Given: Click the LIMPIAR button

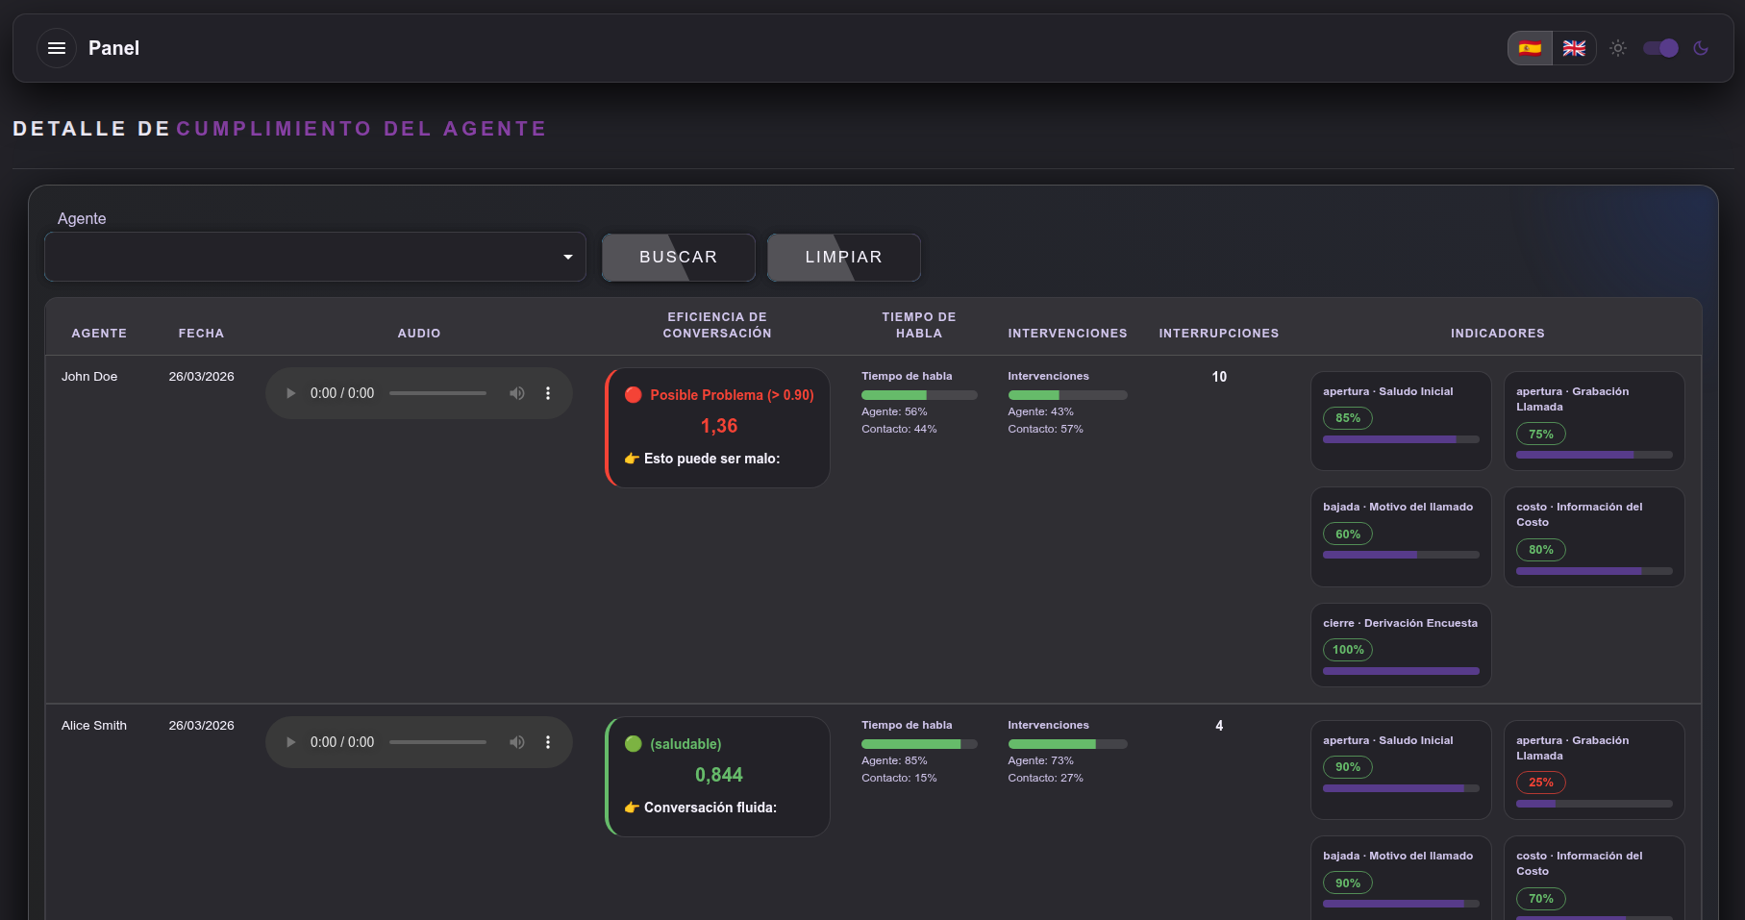Looking at the screenshot, I should pyautogui.click(x=844, y=258).
